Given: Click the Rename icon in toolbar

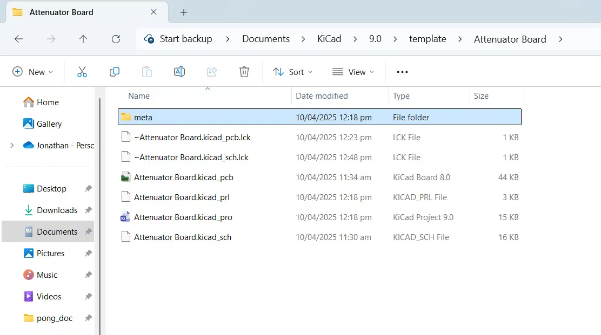Looking at the screenshot, I should click(x=179, y=72).
